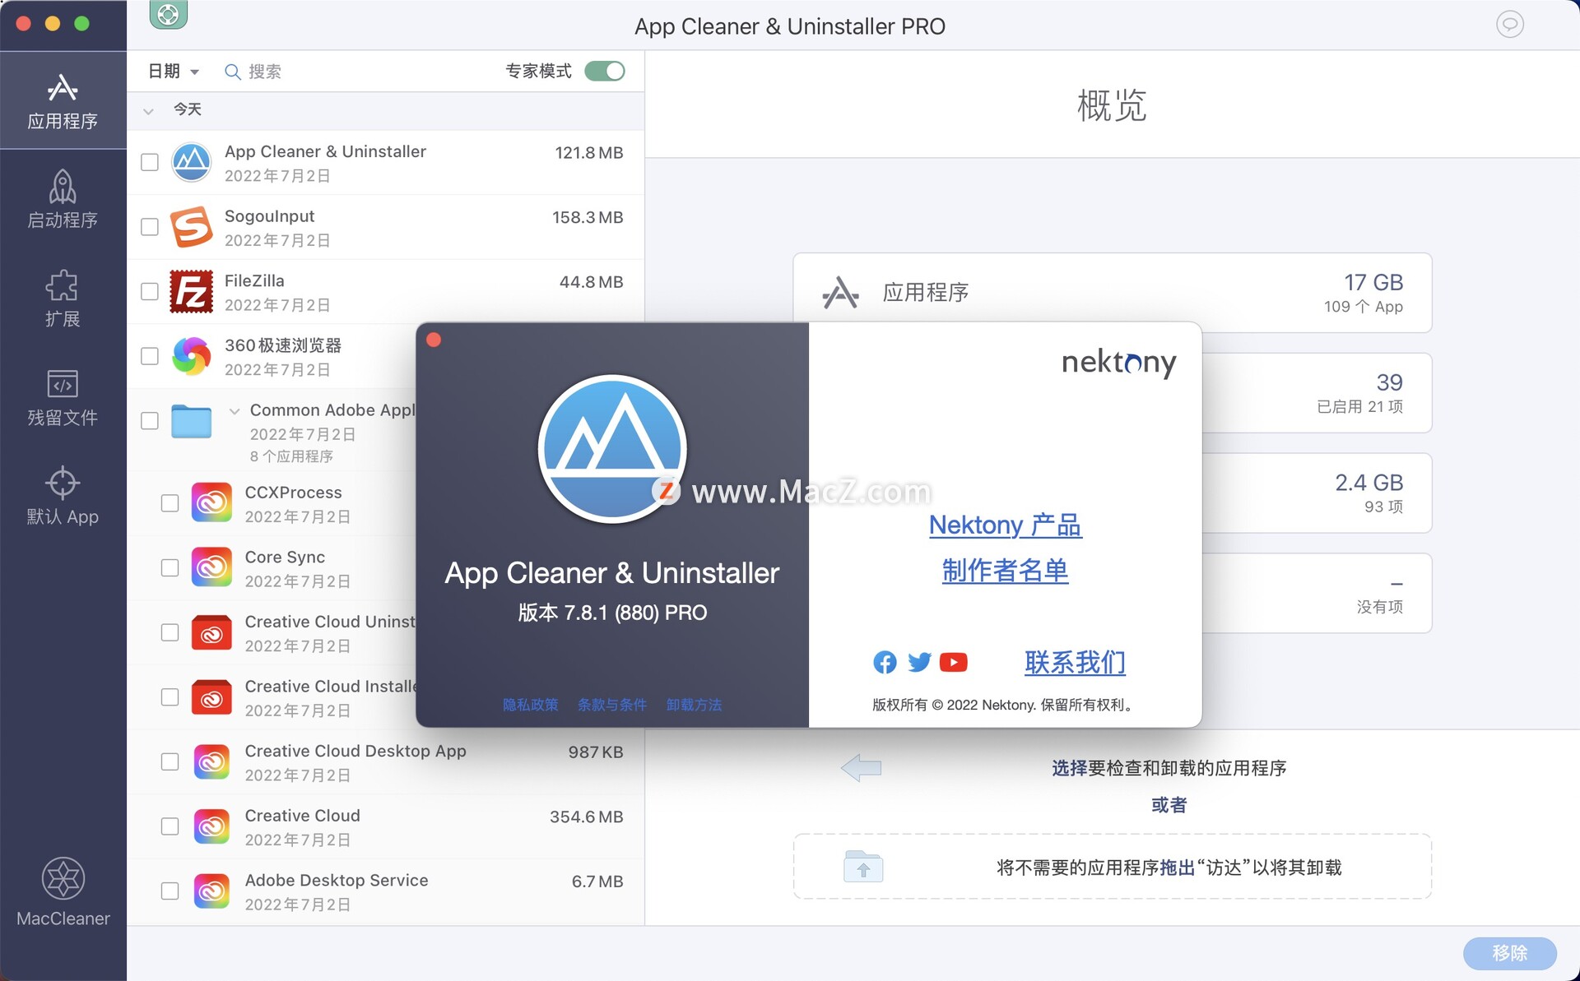Click the help lifebuoy icon in the title bar

click(x=169, y=15)
